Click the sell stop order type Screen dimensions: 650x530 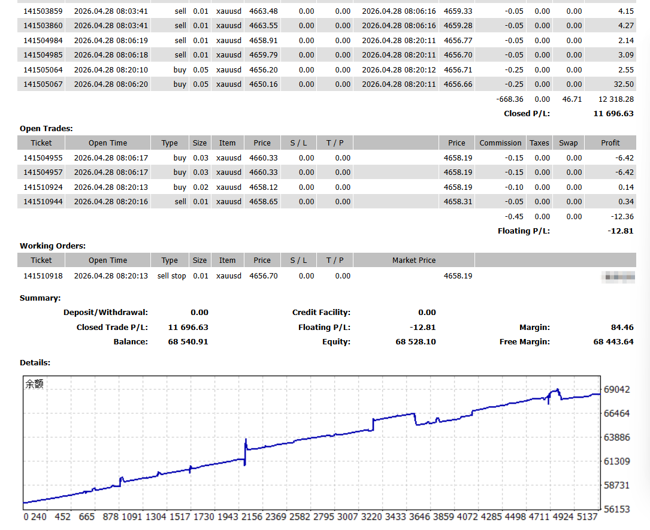(171, 276)
